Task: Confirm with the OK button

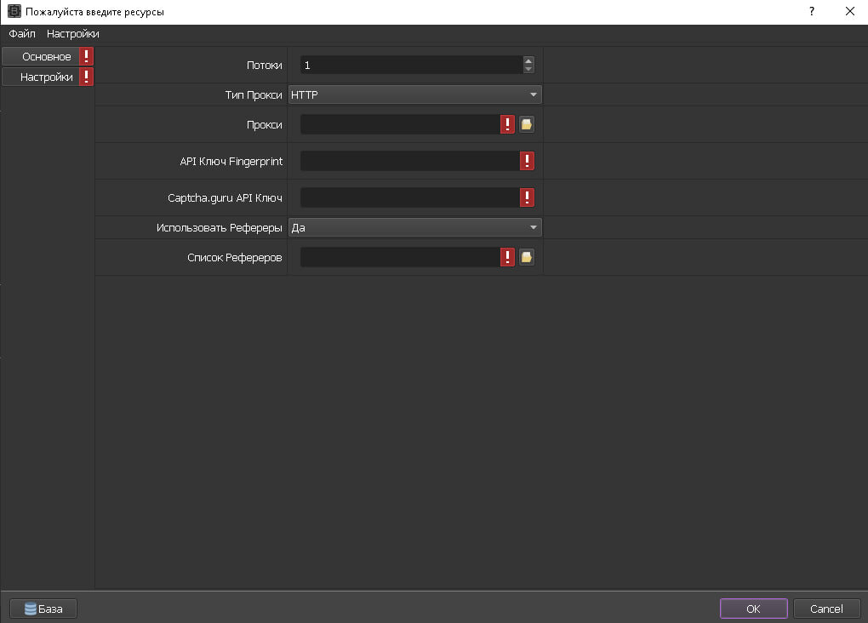Action: tap(753, 609)
